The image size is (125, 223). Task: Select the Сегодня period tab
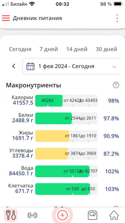click(20, 49)
